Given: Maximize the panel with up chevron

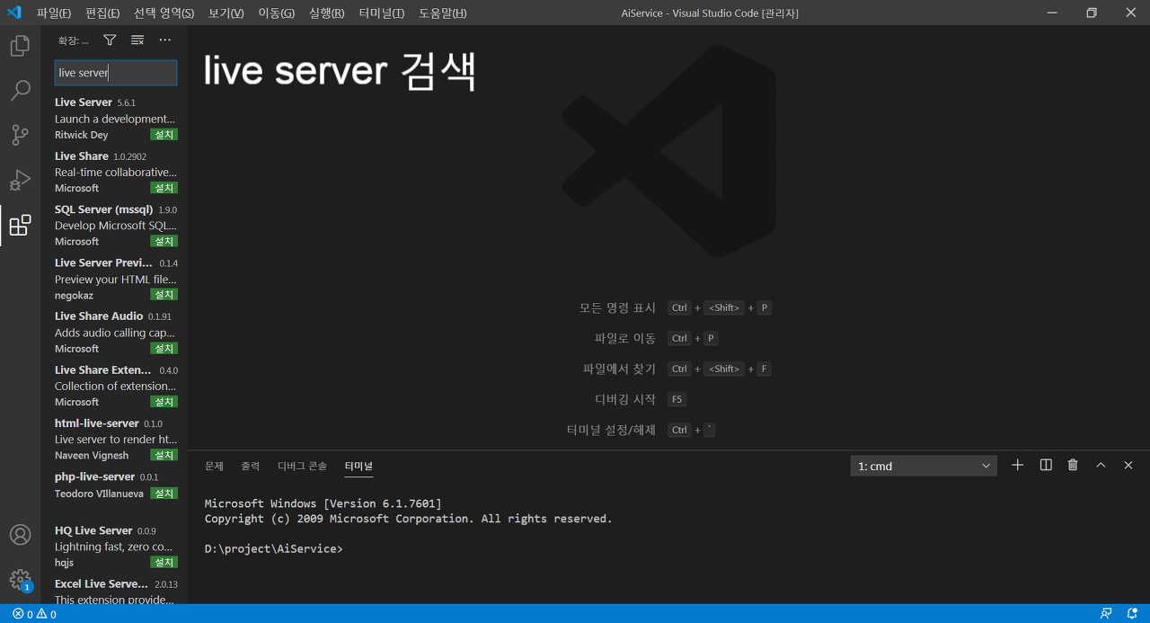Looking at the screenshot, I should [1101, 465].
